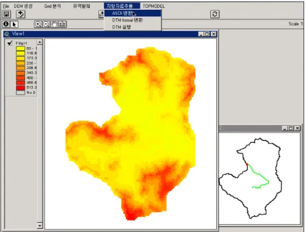The image size is (306, 232).
Task: Select the Zoom Out magnifier tool
Action: [x=46, y=24]
